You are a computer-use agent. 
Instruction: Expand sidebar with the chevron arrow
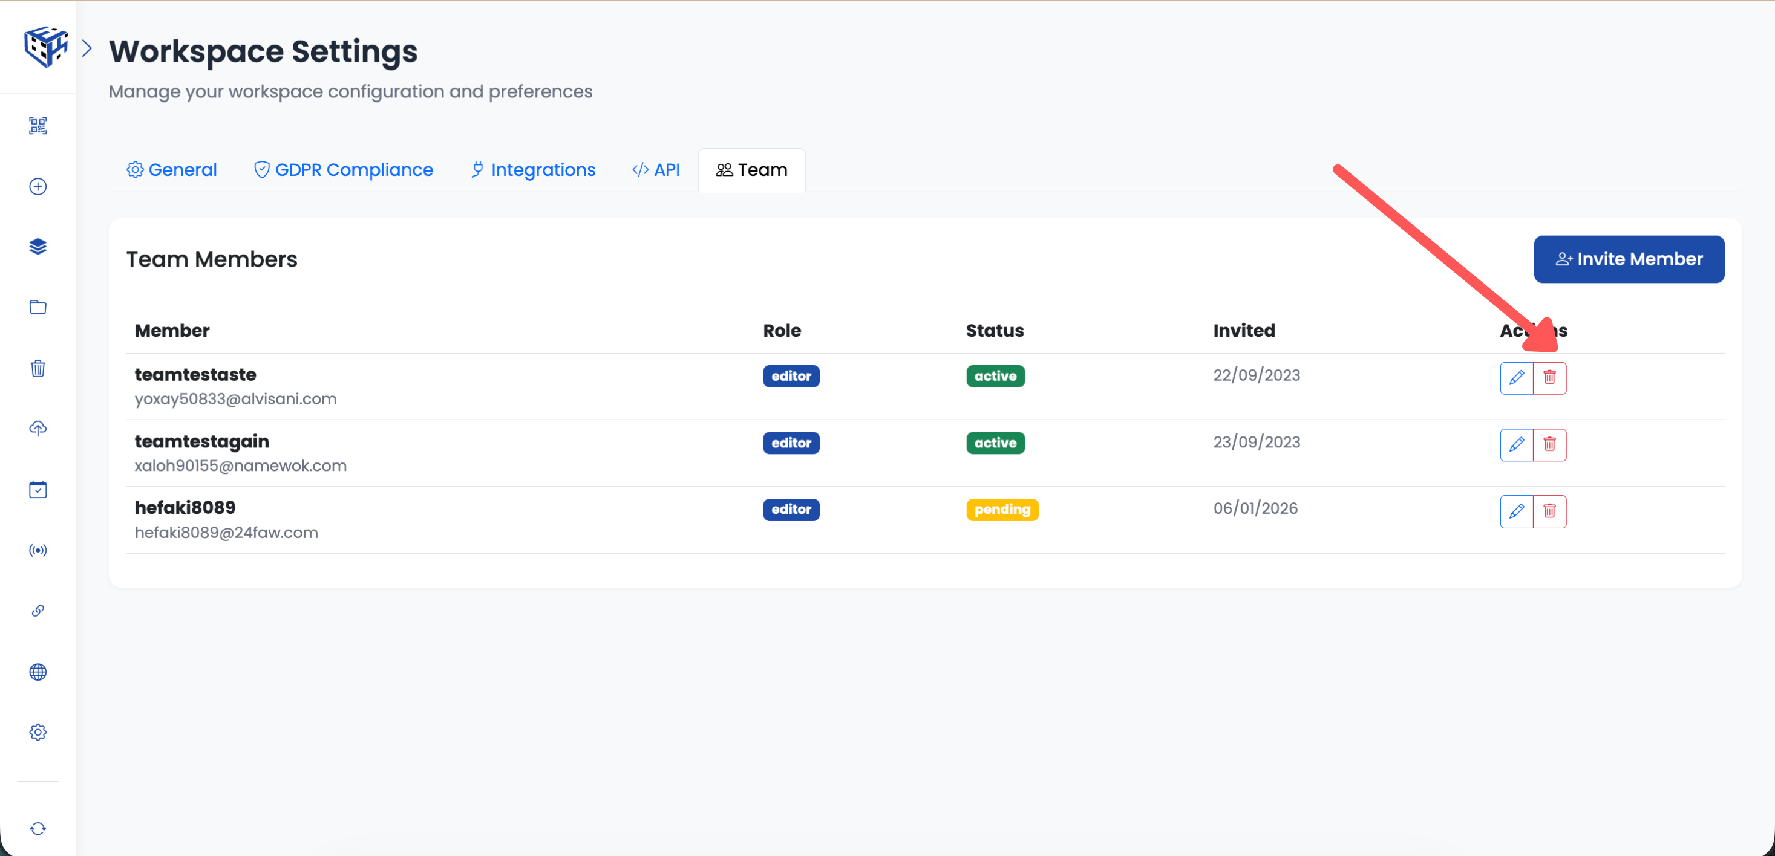coord(87,48)
